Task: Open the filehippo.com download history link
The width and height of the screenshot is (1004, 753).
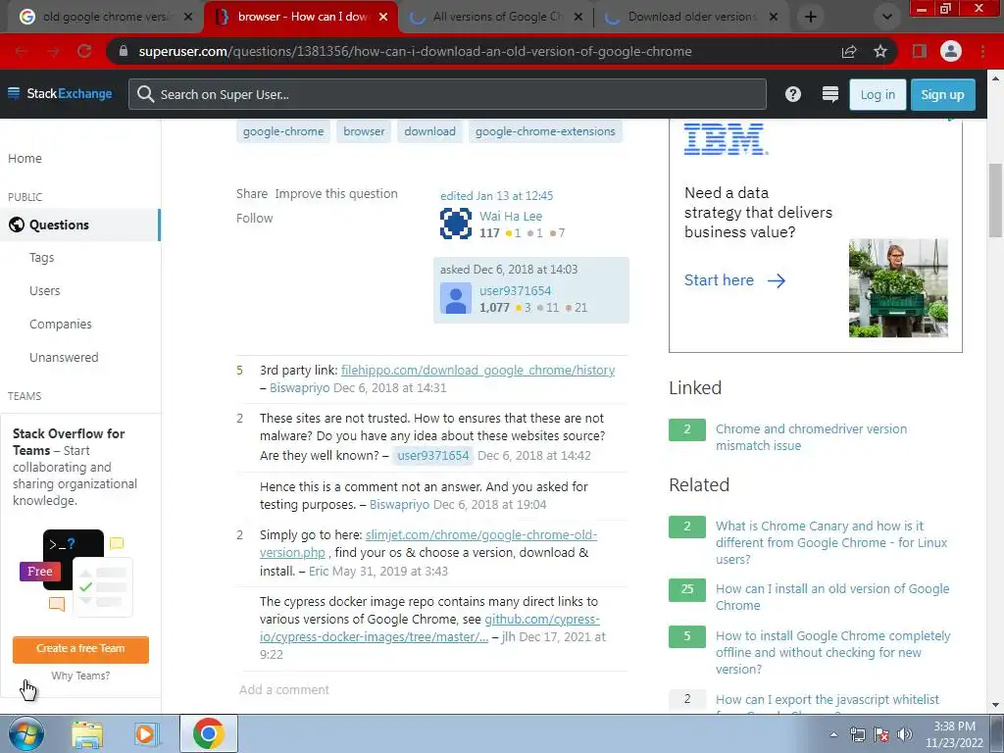Action: tap(477, 370)
